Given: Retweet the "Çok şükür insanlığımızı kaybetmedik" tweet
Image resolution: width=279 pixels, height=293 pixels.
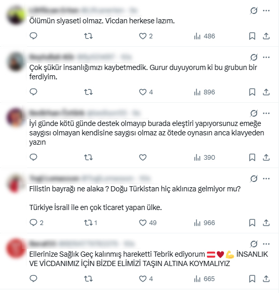Looking at the screenshot, I should point(88,92).
